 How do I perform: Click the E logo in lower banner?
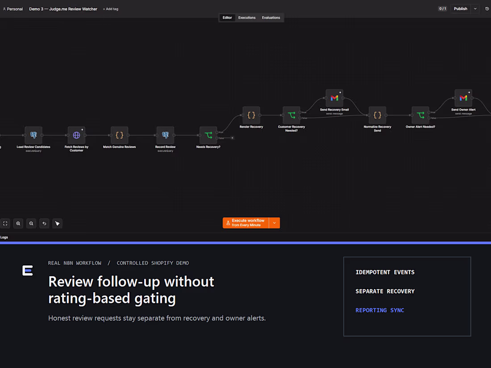pyautogui.click(x=28, y=270)
